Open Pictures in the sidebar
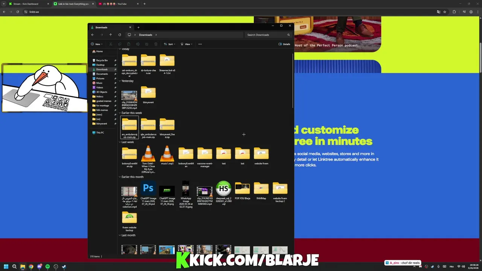Viewport: 482px width, 271px height. (x=100, y=78)
